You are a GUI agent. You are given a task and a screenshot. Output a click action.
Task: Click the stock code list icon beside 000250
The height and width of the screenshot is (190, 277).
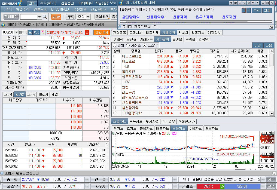pos(21,32)
